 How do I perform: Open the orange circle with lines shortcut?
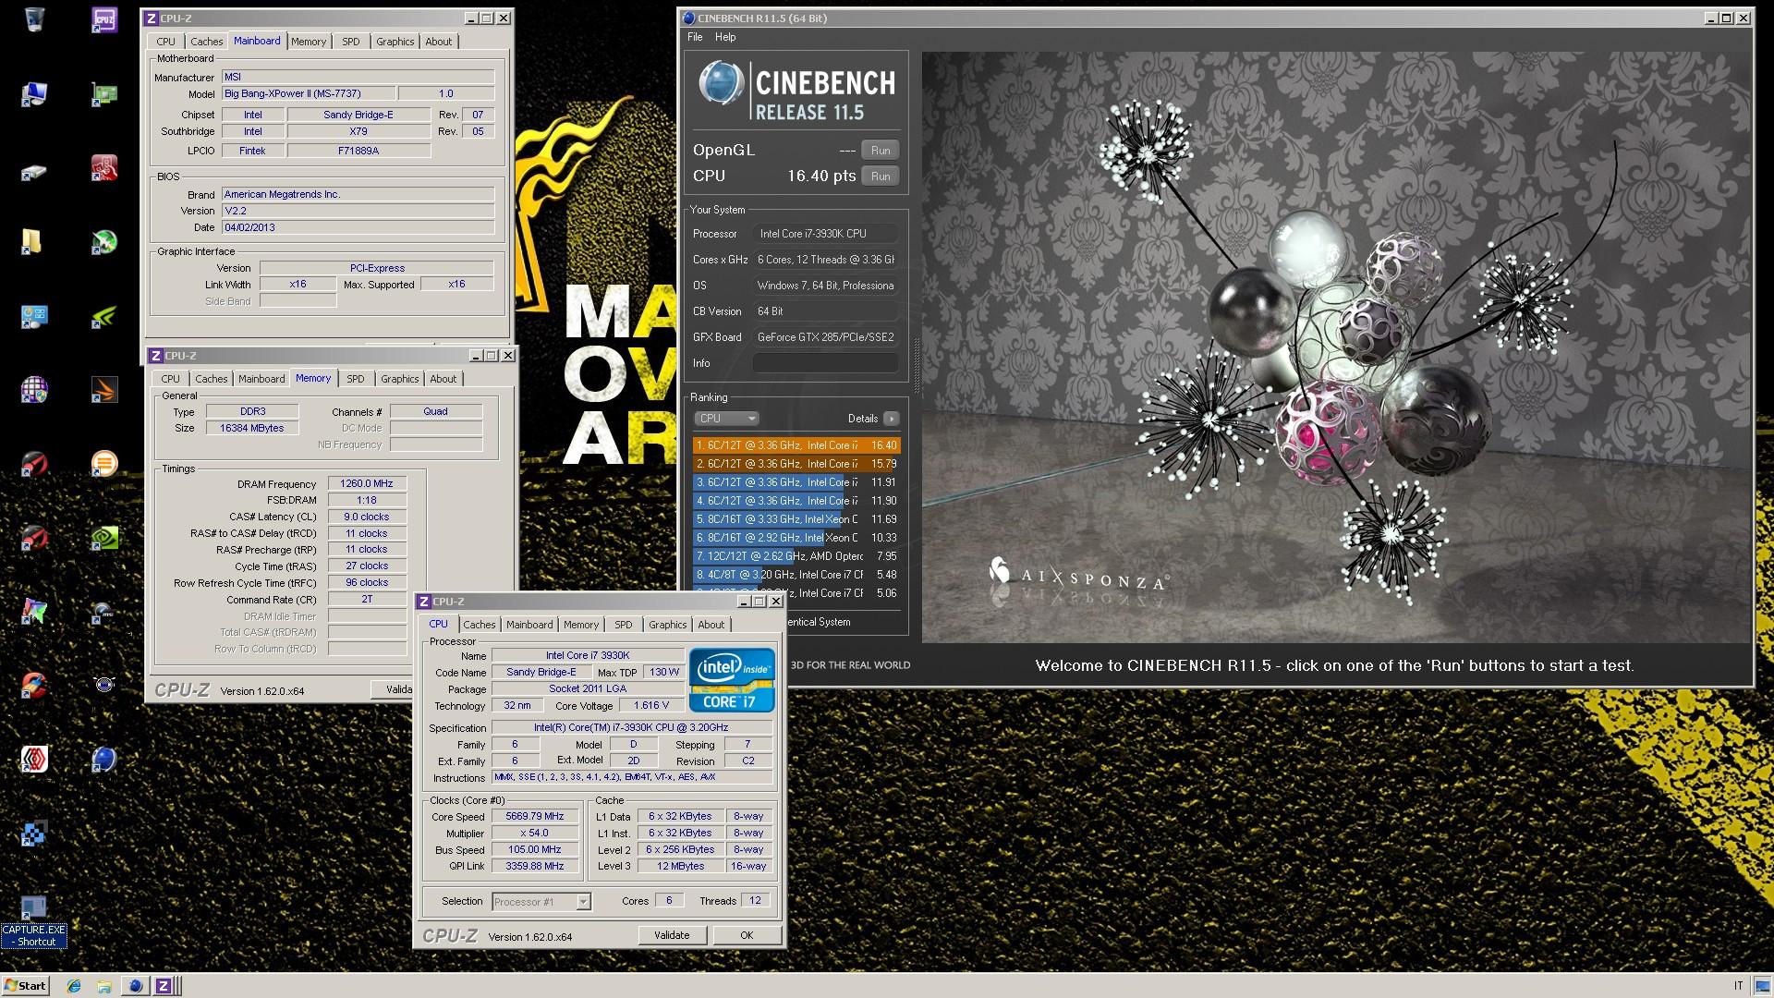point(104,463)
